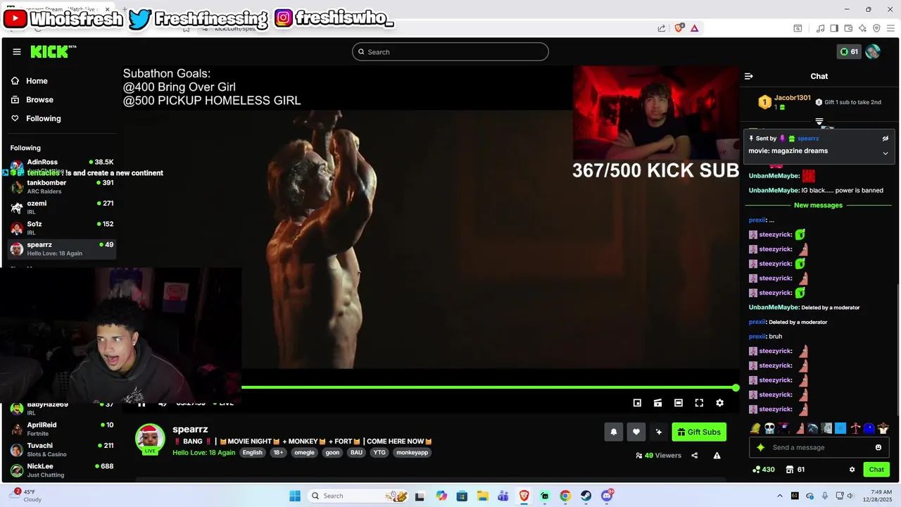The image size is (901, 507).
Task: Click the sparkle subscribe button
Action: tap(659, 432)
